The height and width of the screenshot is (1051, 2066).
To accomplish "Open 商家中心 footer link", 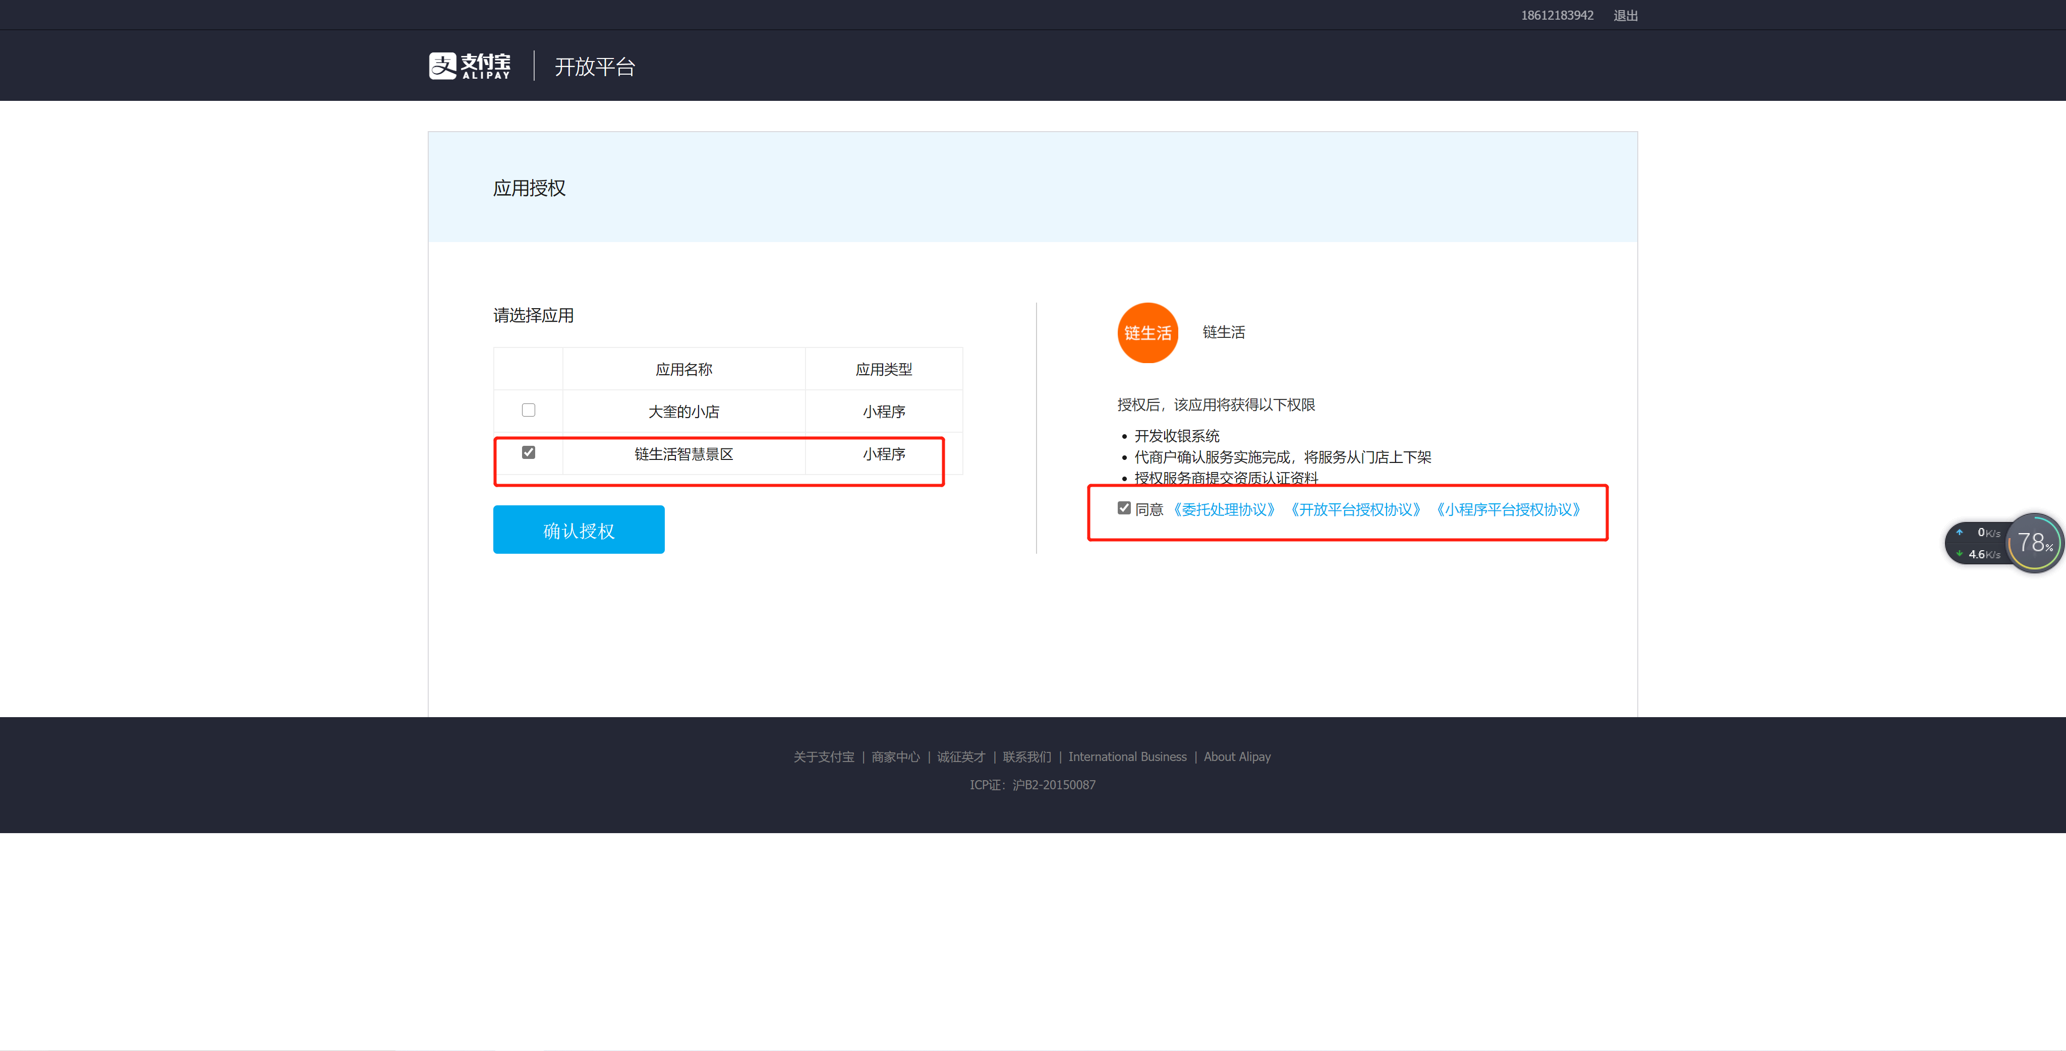I will [x=895, y=757].
